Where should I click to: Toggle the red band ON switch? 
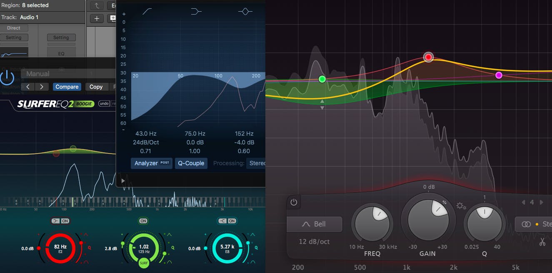tap(65, 221)
